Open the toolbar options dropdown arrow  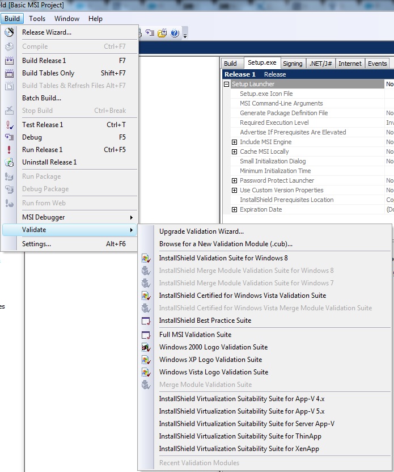[x=185, y=36]
